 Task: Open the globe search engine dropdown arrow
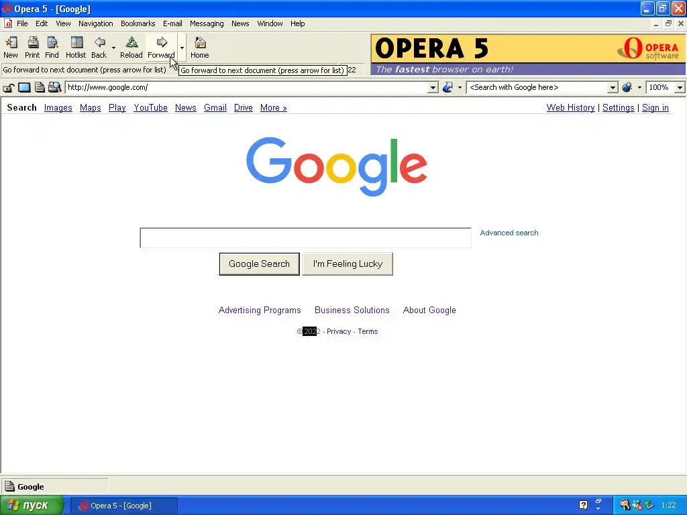coord(639,88)
